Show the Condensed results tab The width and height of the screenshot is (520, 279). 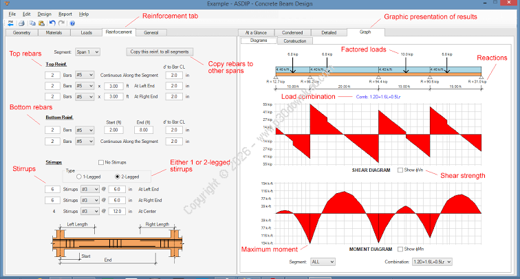click(292, 32)
